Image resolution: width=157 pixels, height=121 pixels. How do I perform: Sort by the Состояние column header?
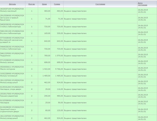click(100, 4)
